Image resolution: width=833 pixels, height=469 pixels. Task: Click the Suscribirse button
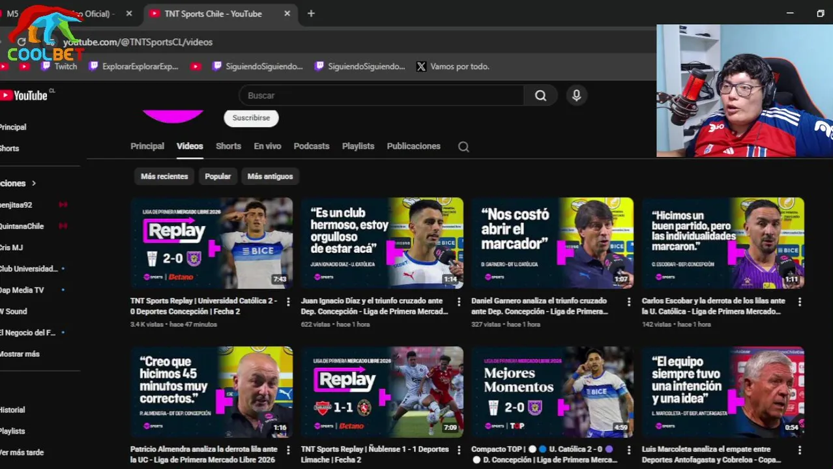click(x=251, y=118)
